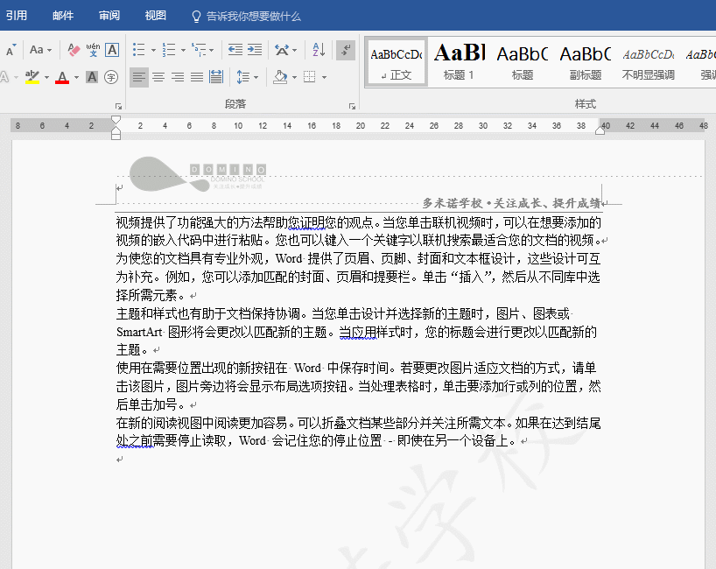Image resolution: width=716 pixels, height=569 pixels.
Task: Click the Sort A-Z icon
Action: 319,50
